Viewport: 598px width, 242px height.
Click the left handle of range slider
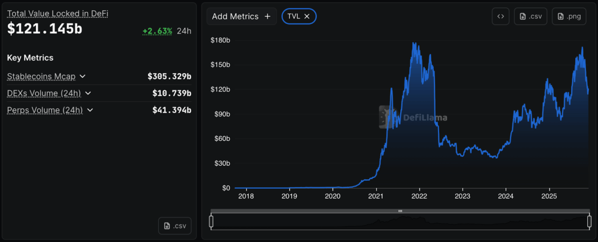pos(211,221)
